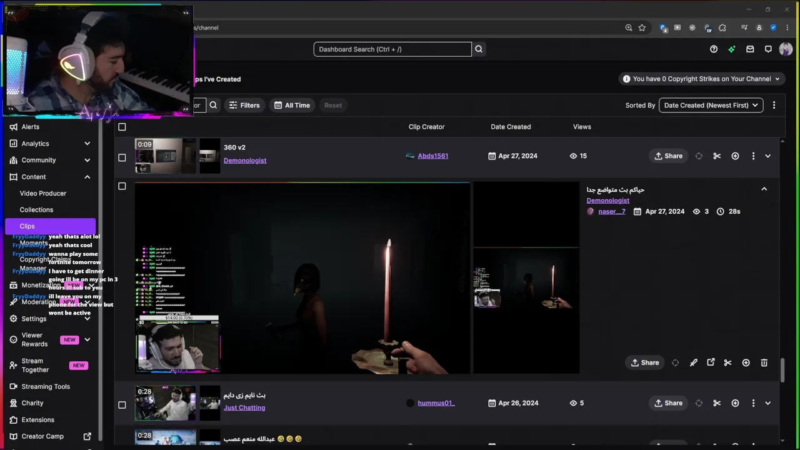Open the three-dot menu beside Sorted By
The width and height of the screenshot is (800, 450).
coord(774,105)
